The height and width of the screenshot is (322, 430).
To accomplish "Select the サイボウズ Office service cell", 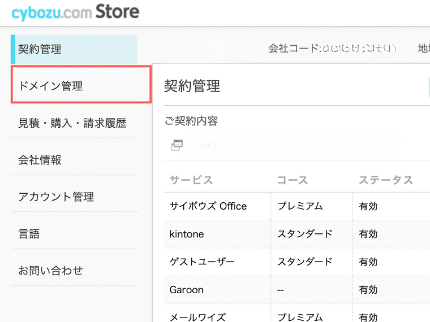I will coord(217,206).
